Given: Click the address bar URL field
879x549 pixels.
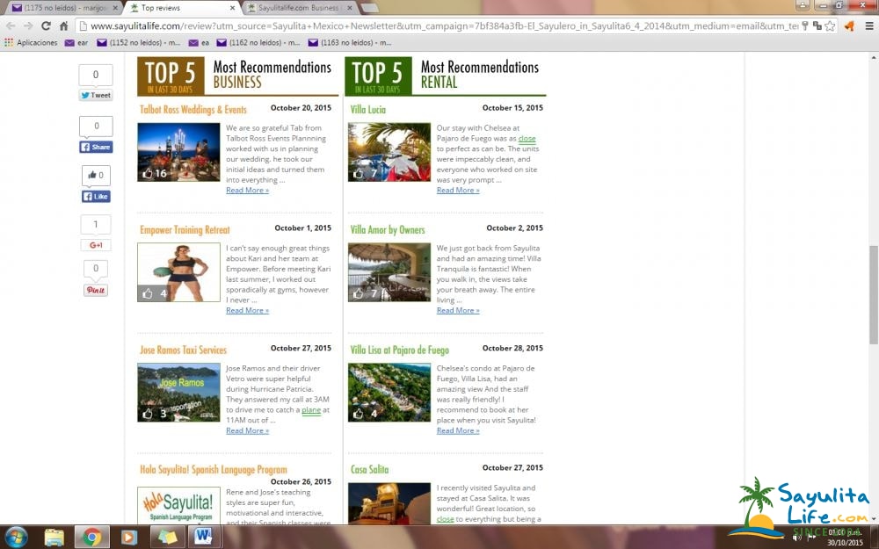Looking at the screenshot, I should [443, 25].
